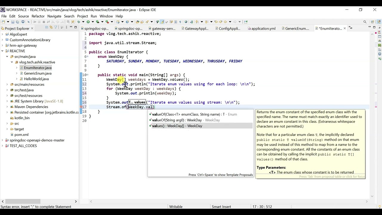Select valueOf(Class<T> enumClass) proposal
Viewport: 382px width, 215px height.
click(x=201, y=114)
